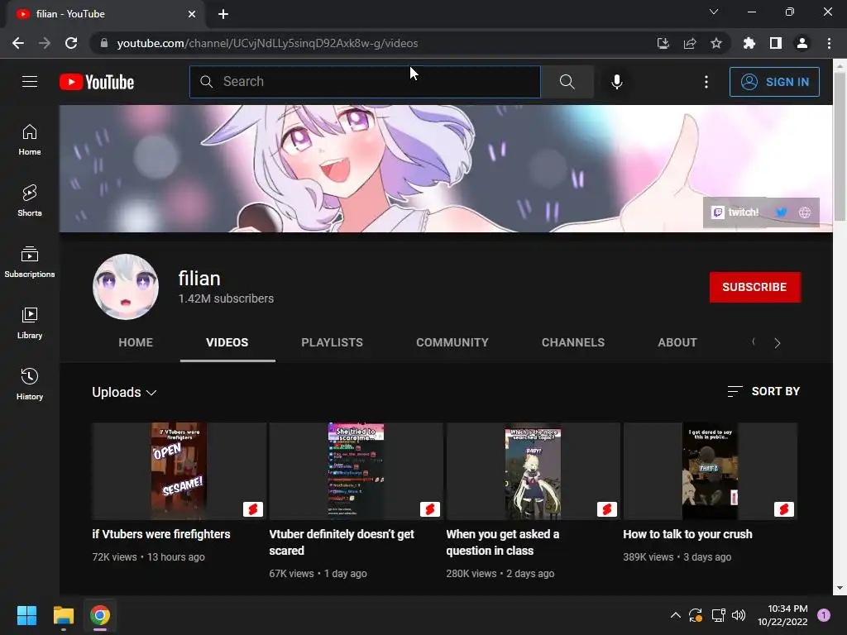This screenshot has height=635, width=847.
Task: Click filian's channel avatar
Action: click(126, 287)
